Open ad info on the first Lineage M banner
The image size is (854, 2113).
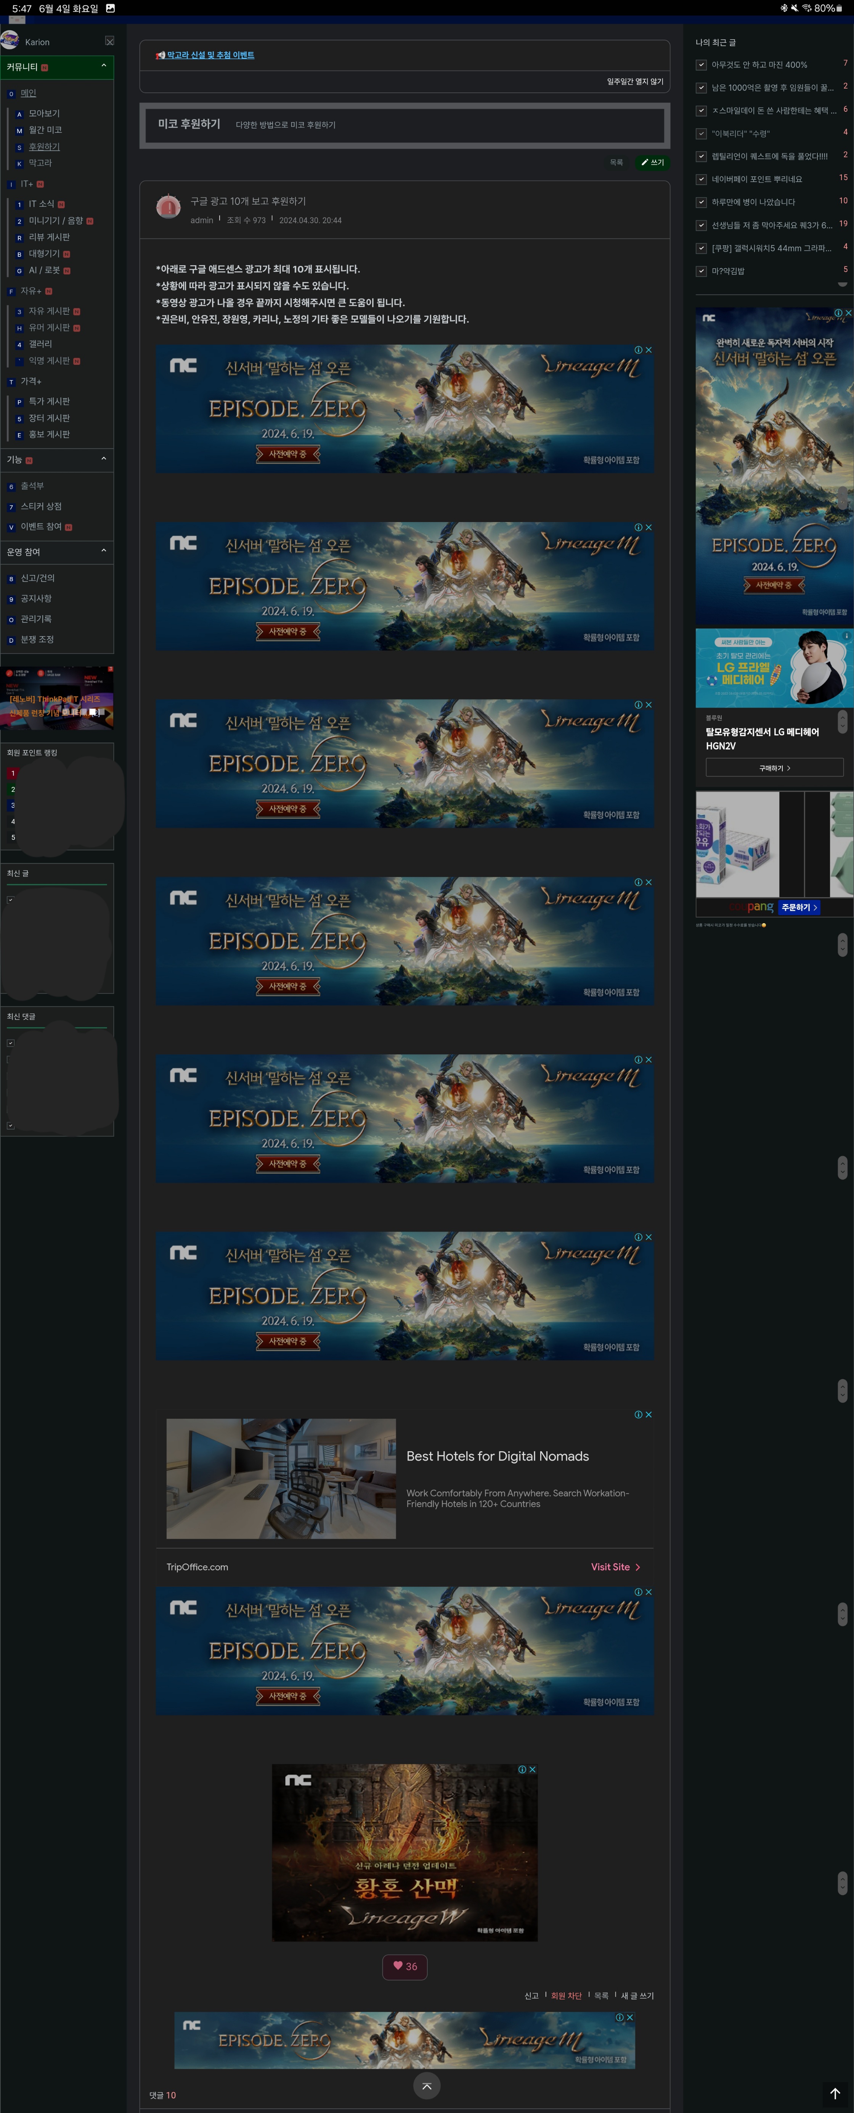639,350
